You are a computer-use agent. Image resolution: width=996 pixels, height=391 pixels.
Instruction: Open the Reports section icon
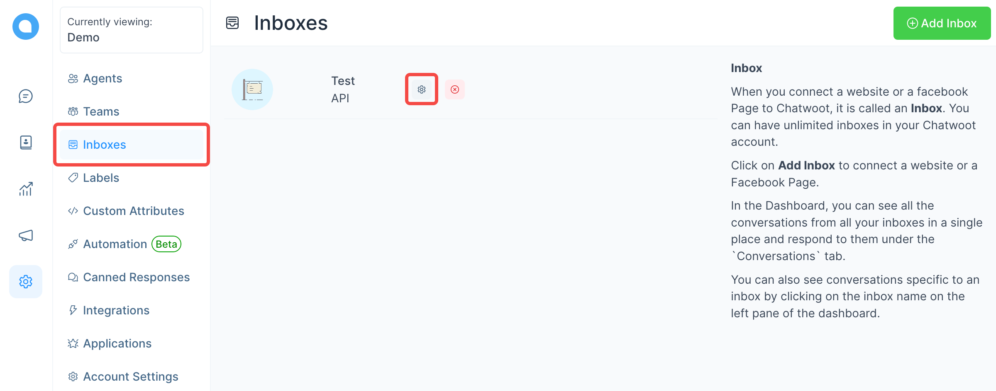coord(26,189)
